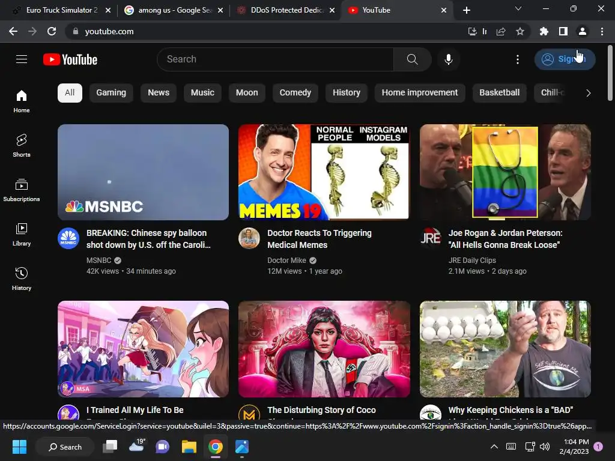This screenshot has width=615, height=461.
Task: Reload the page in Chrome
Action: coord(52,31)
